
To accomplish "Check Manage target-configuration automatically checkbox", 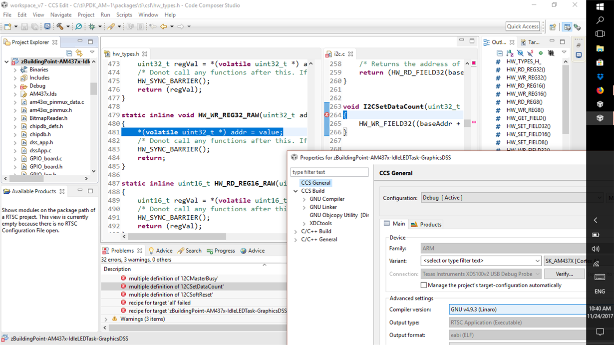I will [424, 286].
